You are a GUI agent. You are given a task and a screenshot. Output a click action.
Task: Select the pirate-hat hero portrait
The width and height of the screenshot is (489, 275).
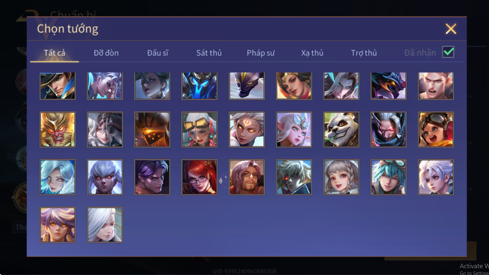click(x=58, y=86)
